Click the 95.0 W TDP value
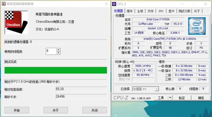212x117 pixels. click(x=178, y=24)
